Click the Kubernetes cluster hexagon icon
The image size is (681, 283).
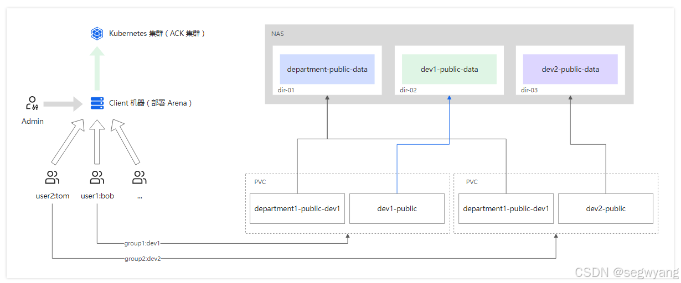pyautogui.click(x=97, y=34)
